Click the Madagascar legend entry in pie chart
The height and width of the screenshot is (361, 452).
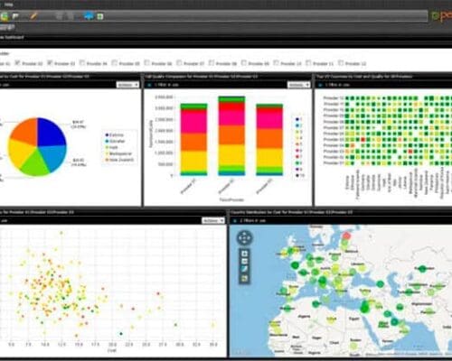click(x=118, y=153)
